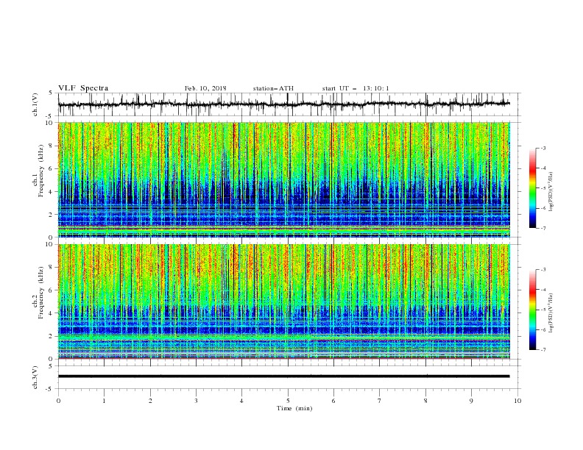
Task: Click time axis tick label "10"
Action: click(x=517, y=401)
